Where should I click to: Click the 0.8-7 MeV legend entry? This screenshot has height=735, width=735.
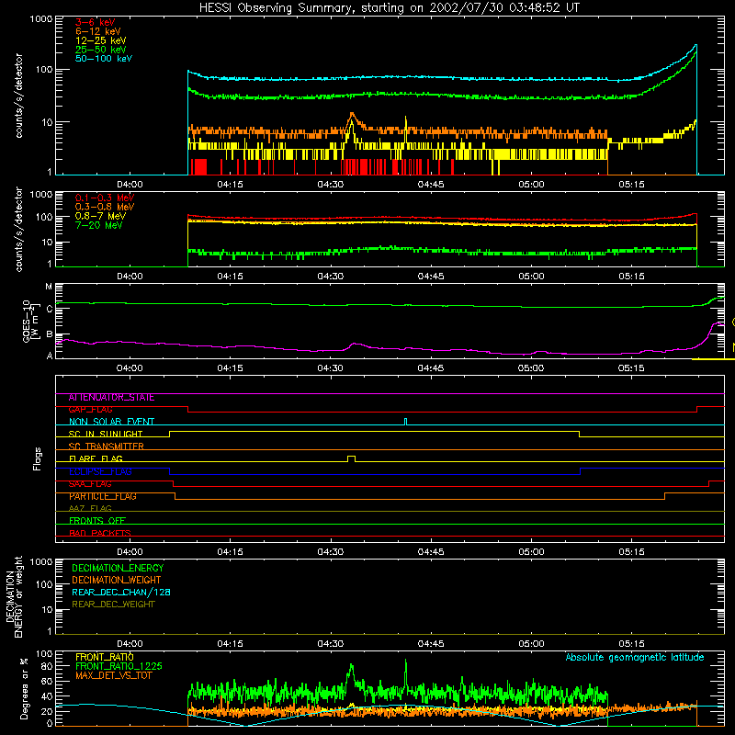(x=100, y=216)
